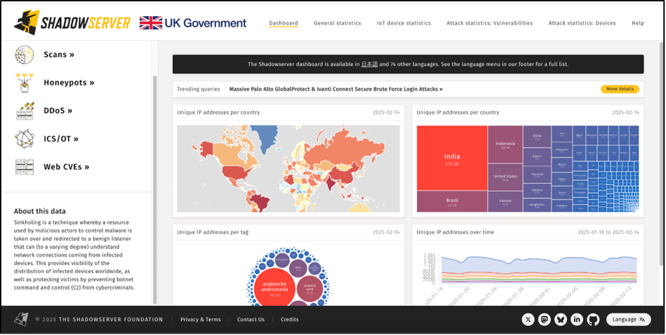Screen dimensions: 666x335
Task: Click the Shadowserver logo
Action: pos(72,23)
